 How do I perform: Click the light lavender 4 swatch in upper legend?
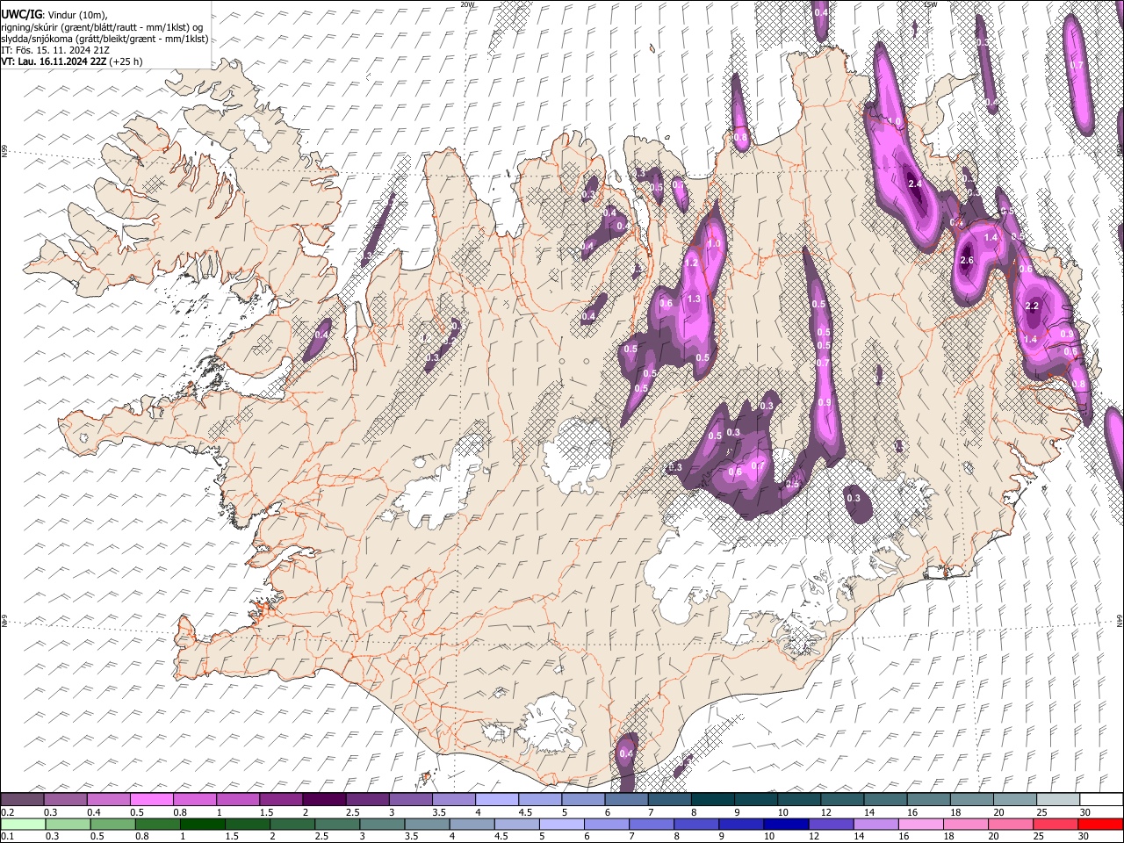(x=496, y=800)
